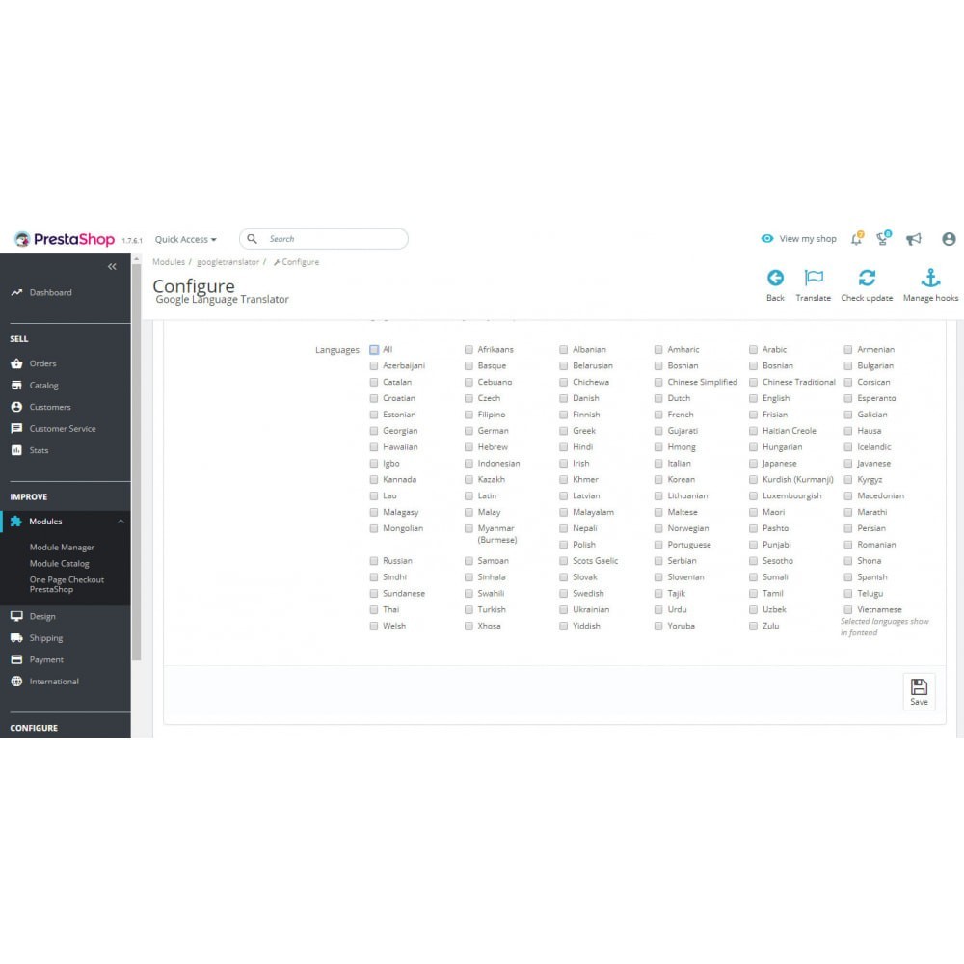Click the Catalog store icon
The width and height of the screenshot is (964, 964).
coord(16,386)
